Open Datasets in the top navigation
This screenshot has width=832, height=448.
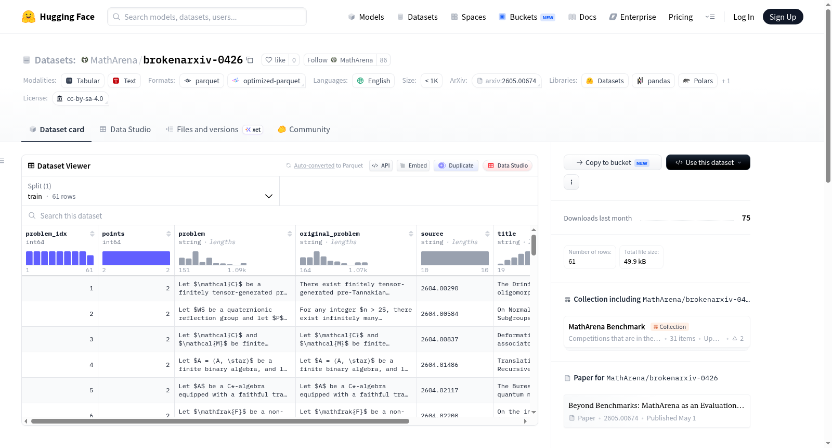pyautogui.click(x=417, y=17)
